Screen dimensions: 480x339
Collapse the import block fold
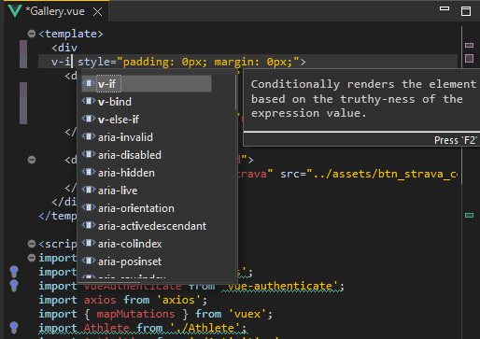click(32, 258)
